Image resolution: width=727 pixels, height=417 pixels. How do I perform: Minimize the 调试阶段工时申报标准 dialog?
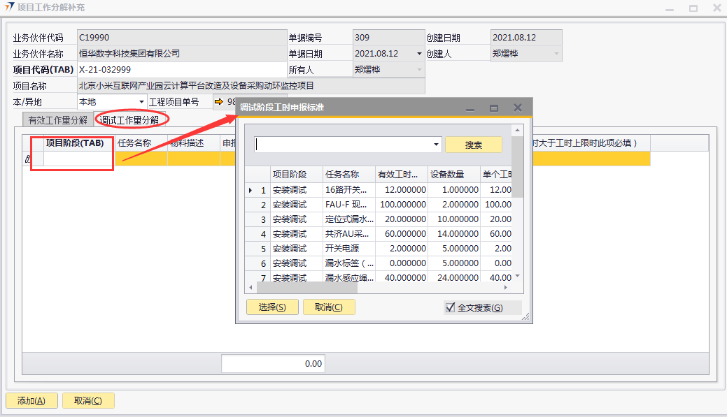point(470,108)
